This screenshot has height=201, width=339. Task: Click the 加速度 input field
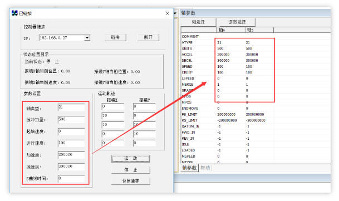point(71,155)
